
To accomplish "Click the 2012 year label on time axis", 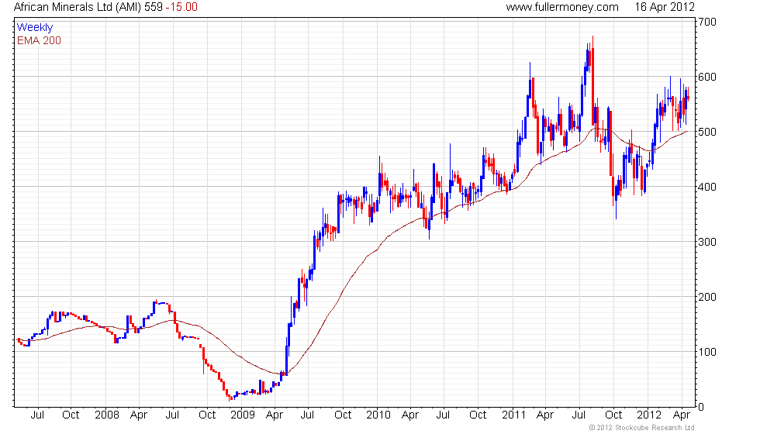I will click(649, 415).
